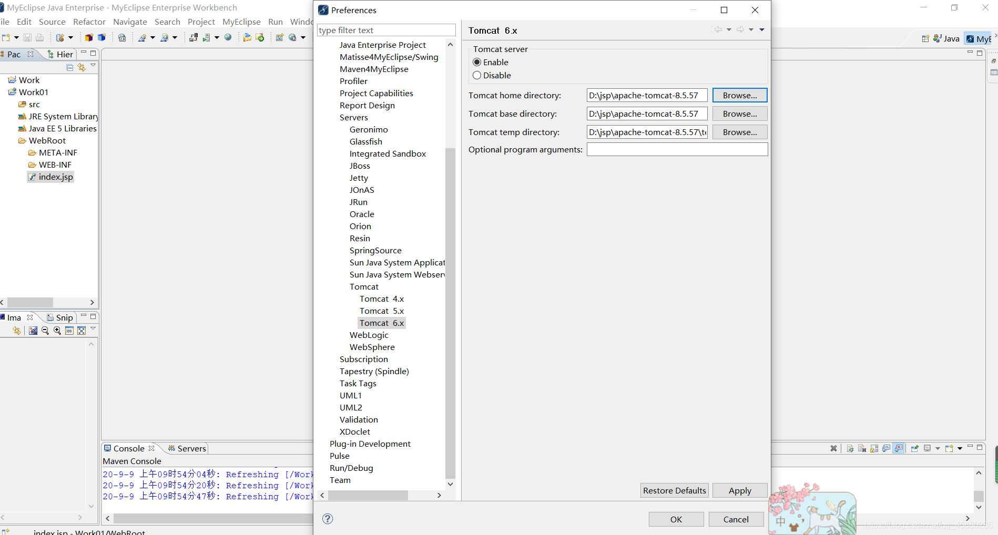The width and height of the screenshot is (998, 535).
Task: Open the Refactor menu
Action: (x=89, y=22)
